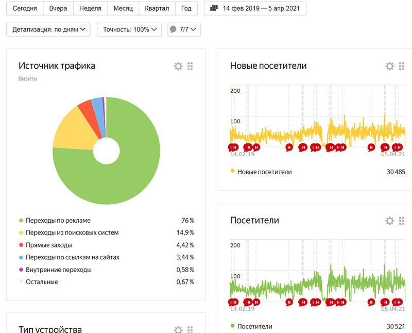Screen dimensions: 412x333
Task: Expand Детализация: по дням dropdown
Action: click(x=48, y=29)
